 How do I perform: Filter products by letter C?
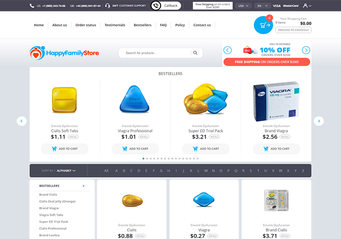pos(131,171)
